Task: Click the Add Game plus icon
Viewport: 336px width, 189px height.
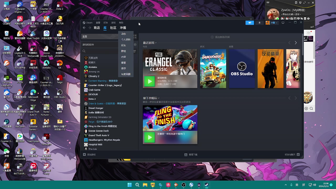Action: [x=84, y=155]
